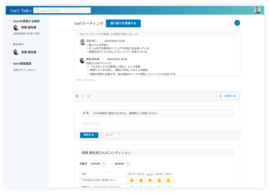Save the memo with the 保存する button
Screen dimensions: 270x193
coord(89,135)
